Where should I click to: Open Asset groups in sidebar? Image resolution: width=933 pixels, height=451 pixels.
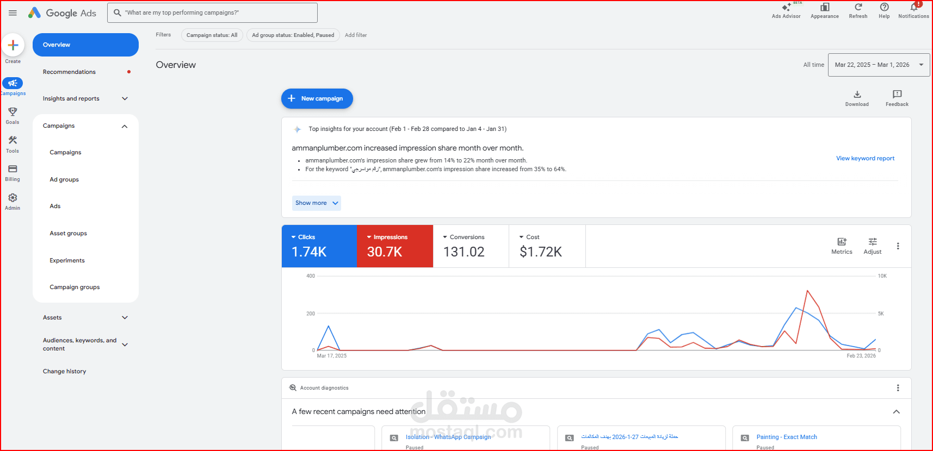[68, 234]
